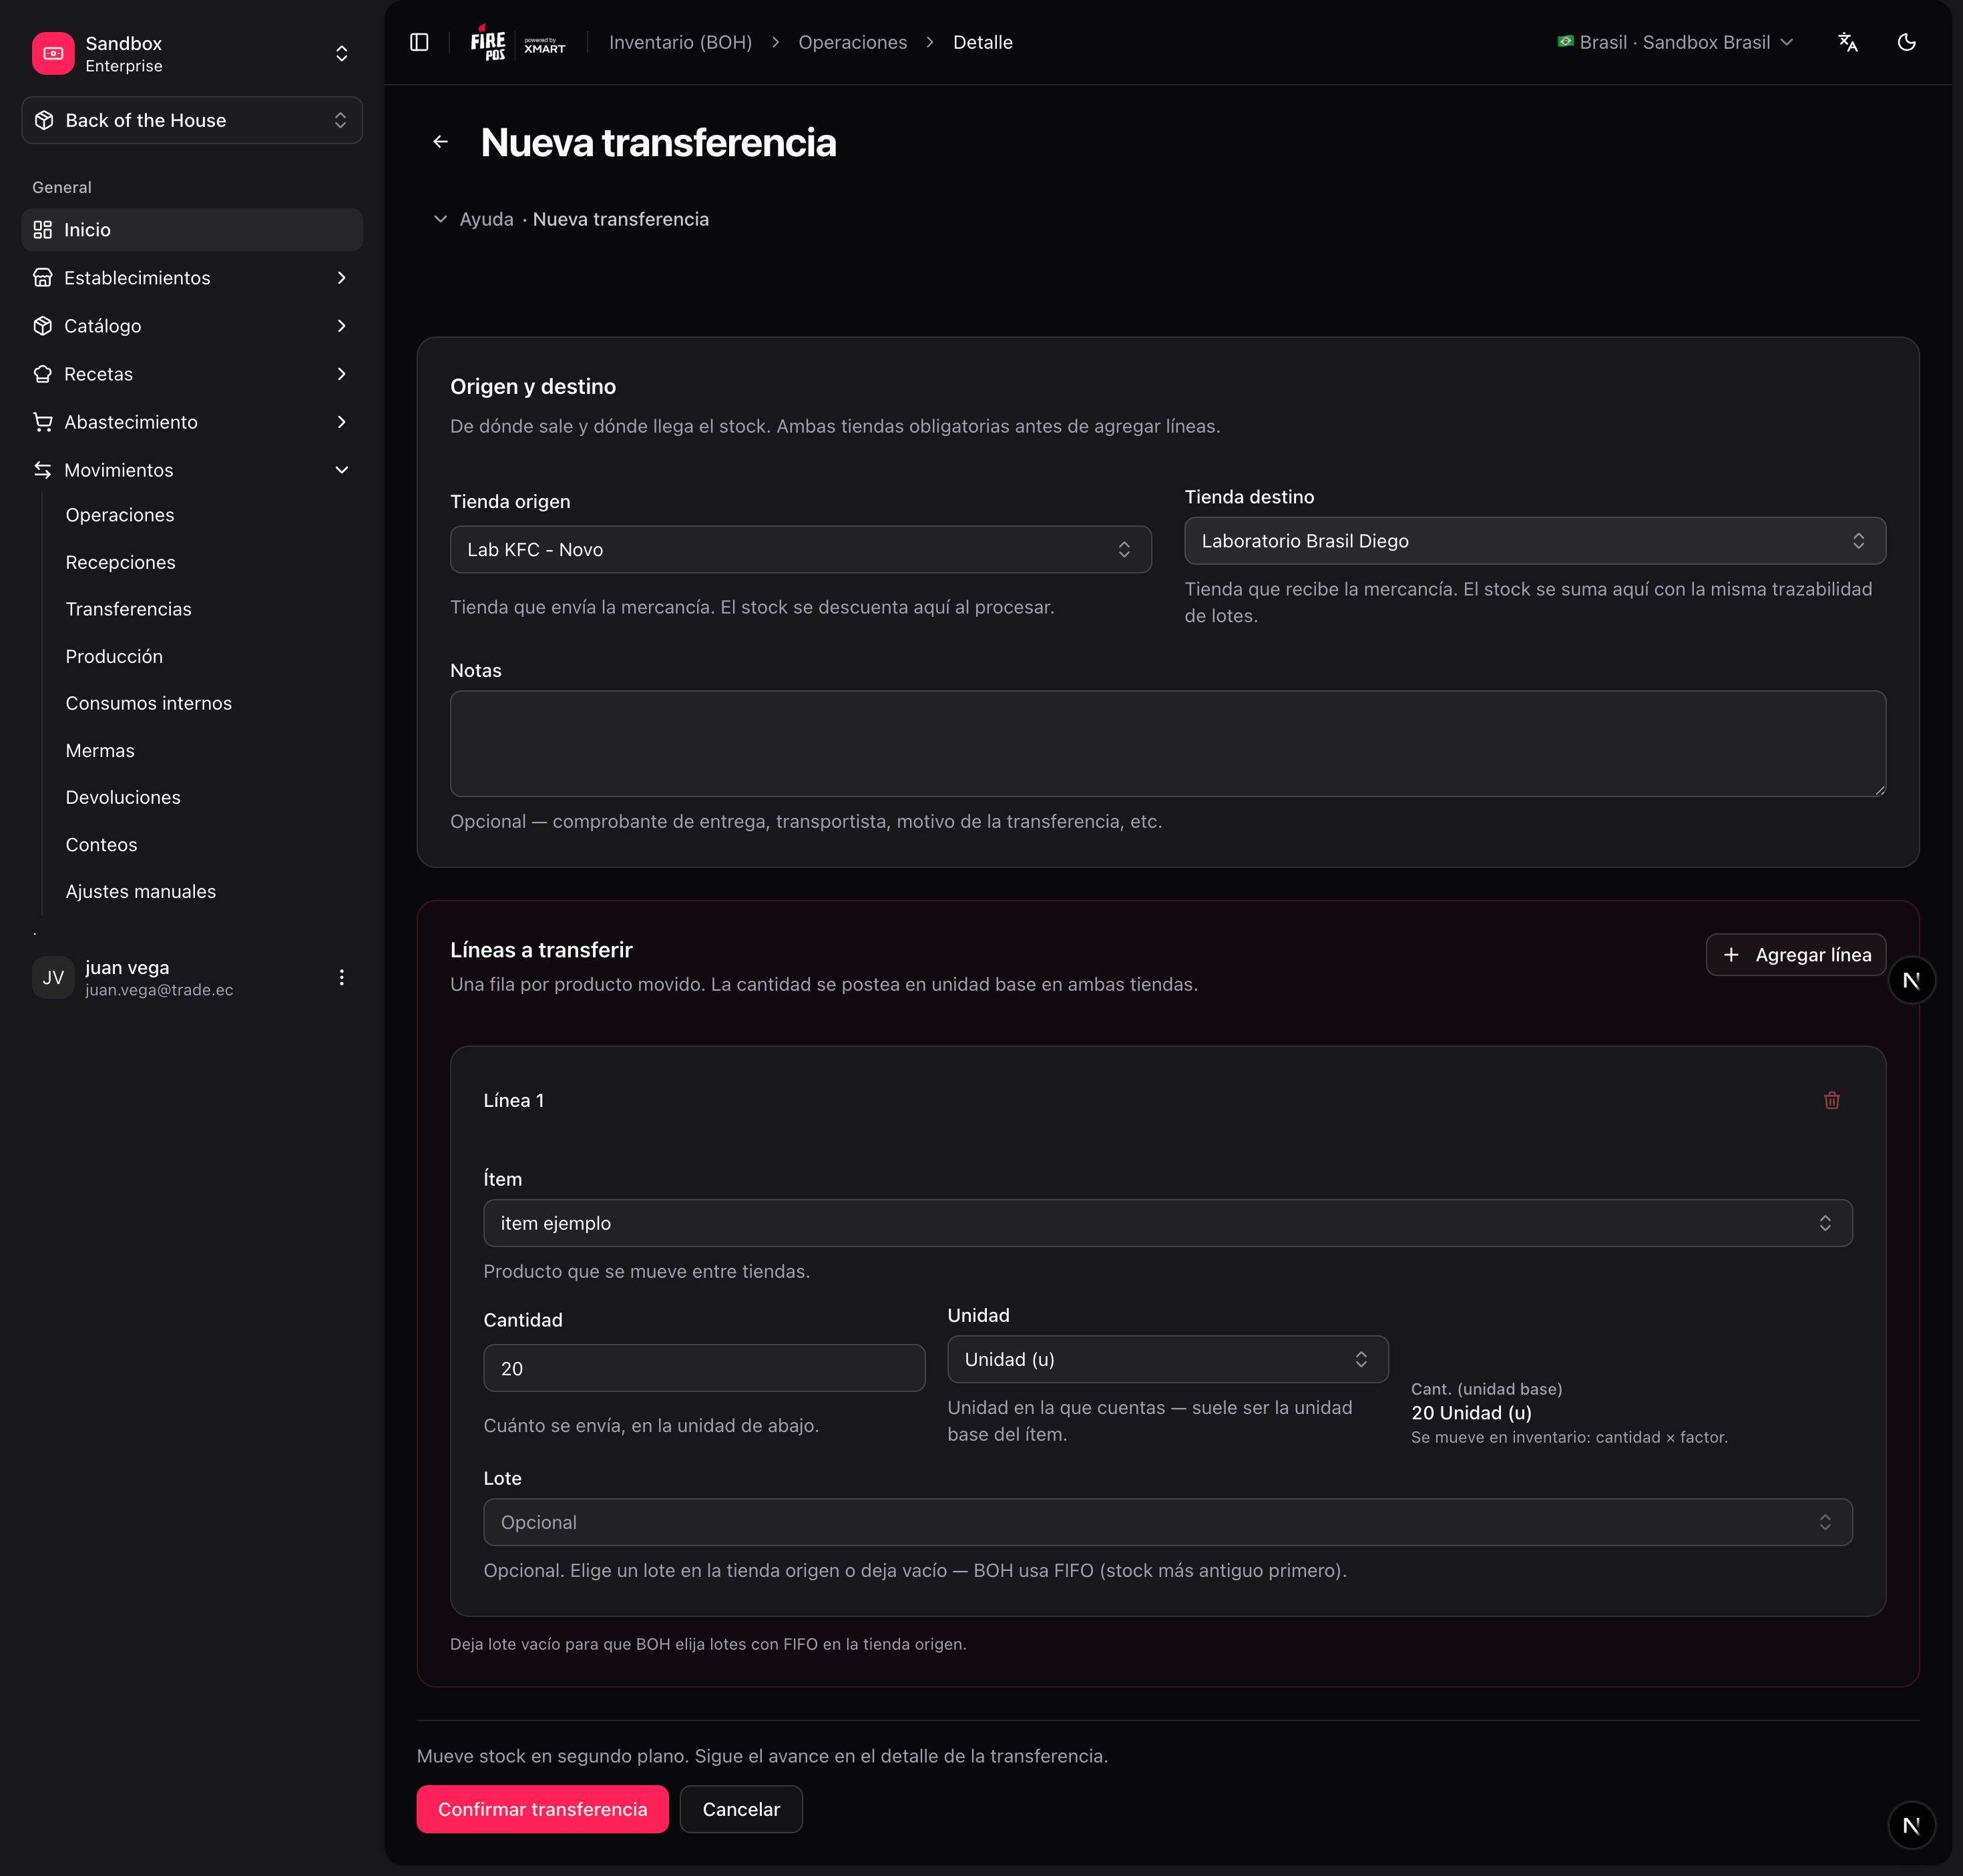
Task: Expand Abastecimiento submenu chevron
Action: [x=341, y=422]
